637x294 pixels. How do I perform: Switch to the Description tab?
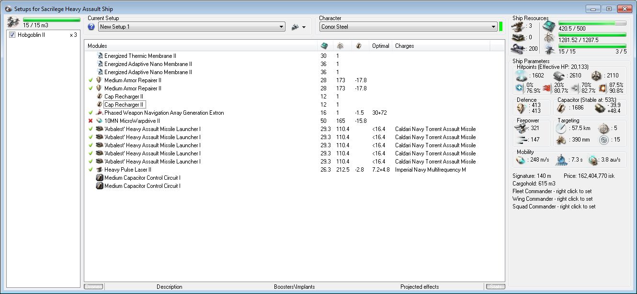tap(170, 287)
